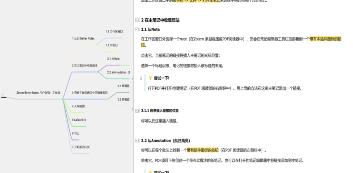Select mind map node '1 认识 Better Notes'
Viewport: 353px width, 173px height.
click(x=83, y=39)
